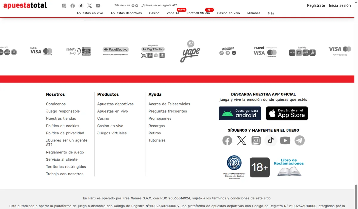Open the footer YouTube icon
The width and height of the screenshot is (358, 209).
pyautogui.click(x=285, y=140)
